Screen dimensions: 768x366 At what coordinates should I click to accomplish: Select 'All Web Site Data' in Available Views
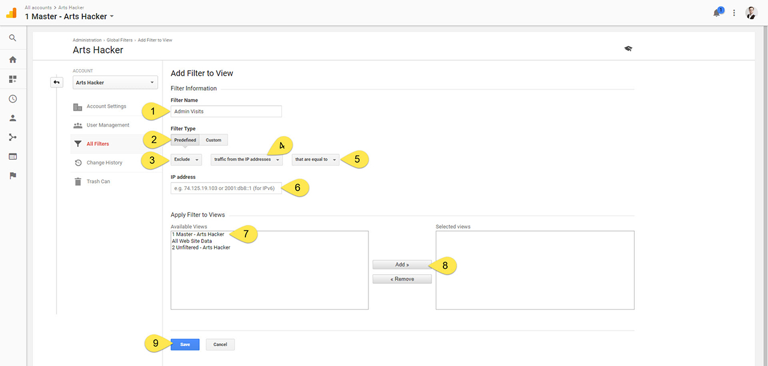(x=192, y=241)
